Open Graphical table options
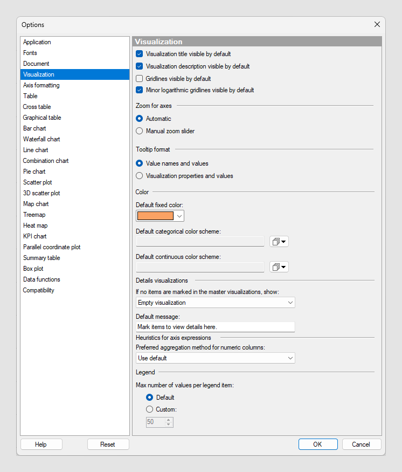Viewport: 402px width, 472px height. (75, 118)
